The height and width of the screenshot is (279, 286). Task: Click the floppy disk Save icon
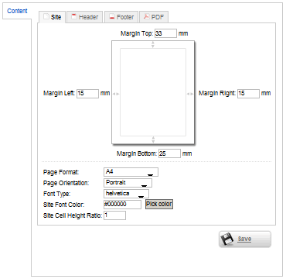(x=228, y=239)
